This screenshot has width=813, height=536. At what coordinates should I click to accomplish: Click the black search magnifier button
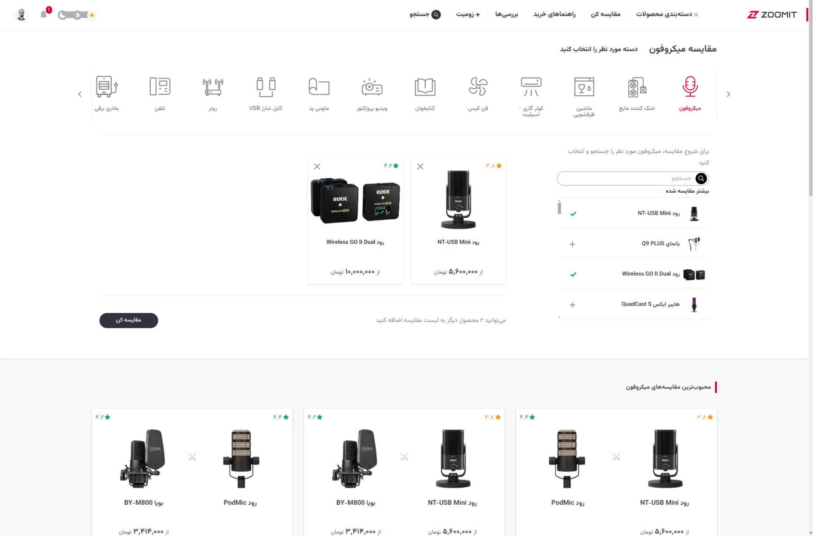click(701, 178)
